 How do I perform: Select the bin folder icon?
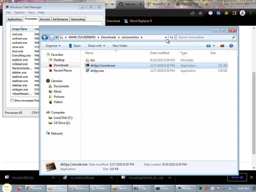(x=87, y=60)
